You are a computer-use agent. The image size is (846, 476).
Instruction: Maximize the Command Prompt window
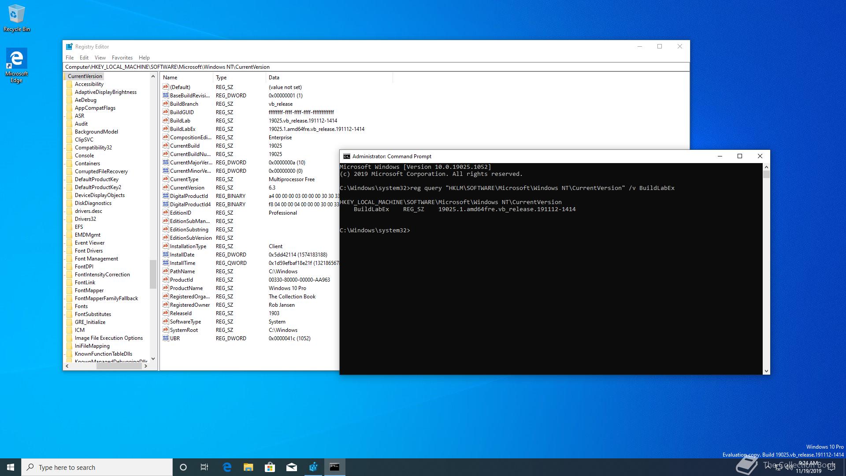pos(740,156)
